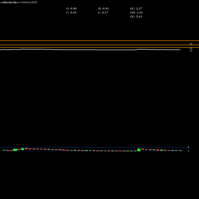The image size is (199, 199).
Task: Click the OL: 3.45 reading
Action: [x=136, y=16]
